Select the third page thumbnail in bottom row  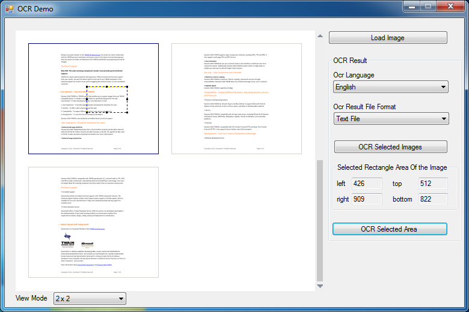coord(94,222)
